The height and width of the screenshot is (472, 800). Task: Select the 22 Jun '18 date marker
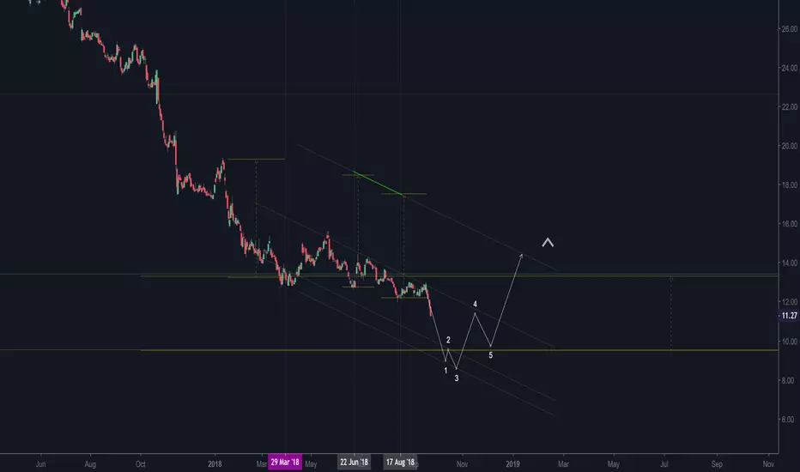click(355, 463)
